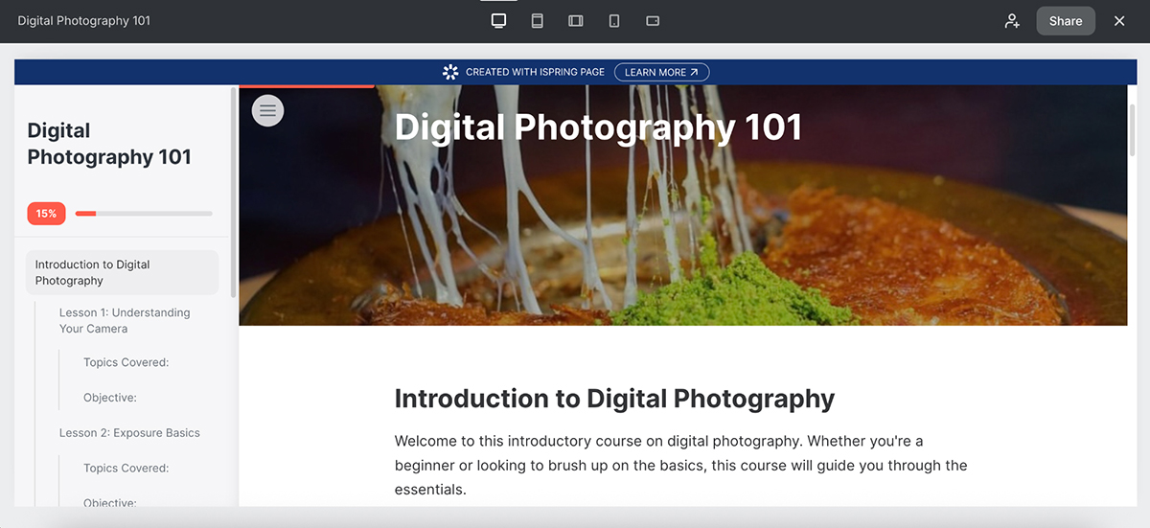Open the Learn More link
Image resolution: width=1150 pixels, height=528 pixels.
click(x=662, y=72)
